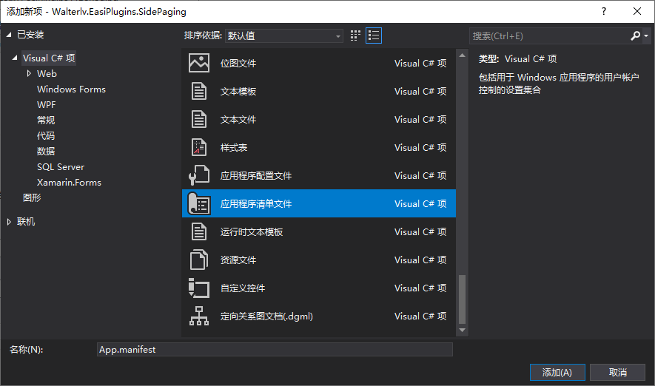Click the style sheet (样式表) icon
This screenshot has width=655, height=386.
[198, 148]
